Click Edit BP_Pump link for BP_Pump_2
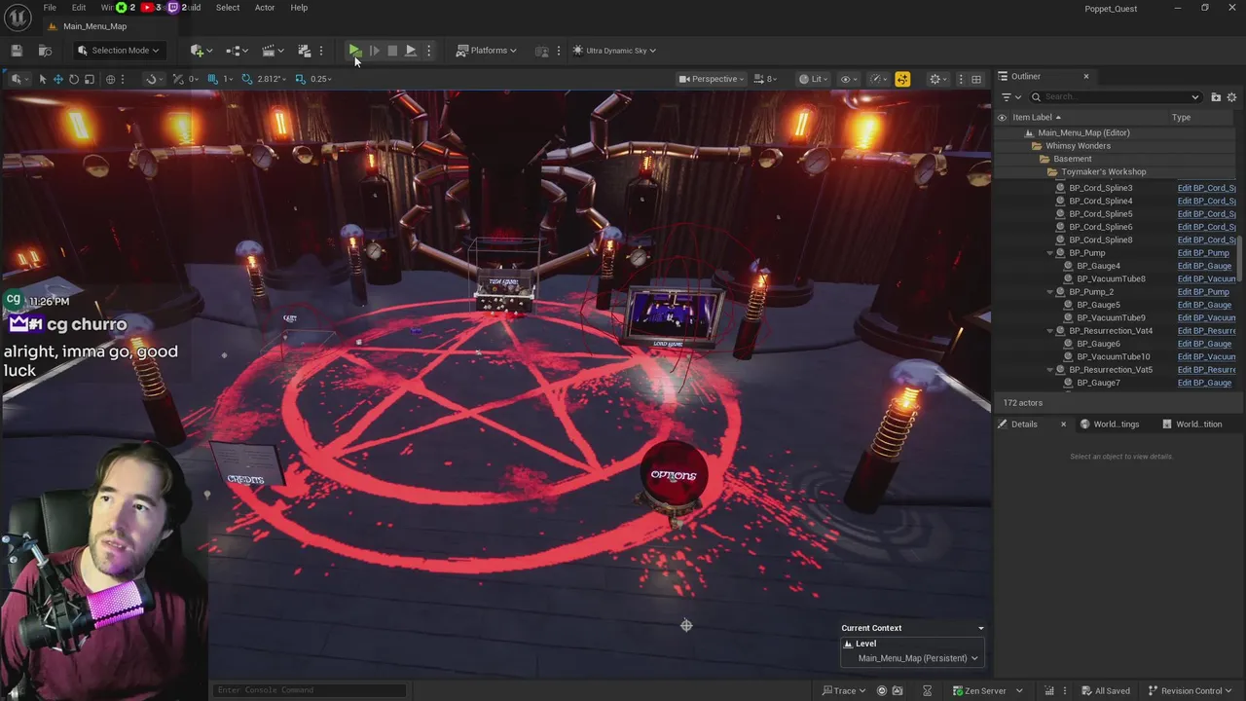Image resolution: width=1246 pixels, height=701 pixels. [x=1203, y=292]
